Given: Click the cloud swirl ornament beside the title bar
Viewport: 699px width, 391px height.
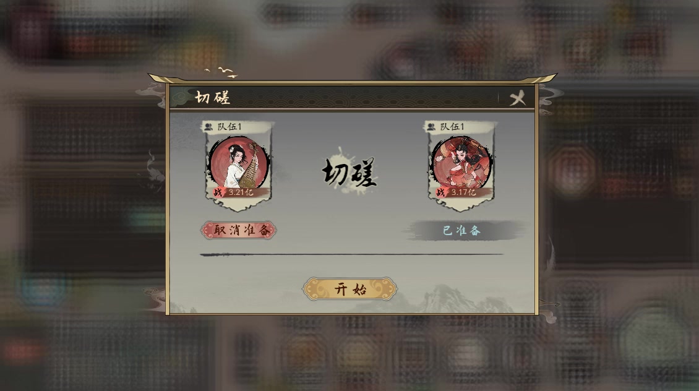Looking at the screenshot, I should click(151, 95).
